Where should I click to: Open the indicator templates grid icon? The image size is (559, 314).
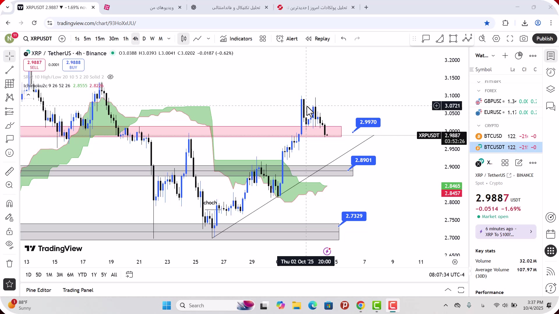coord(263,39)
